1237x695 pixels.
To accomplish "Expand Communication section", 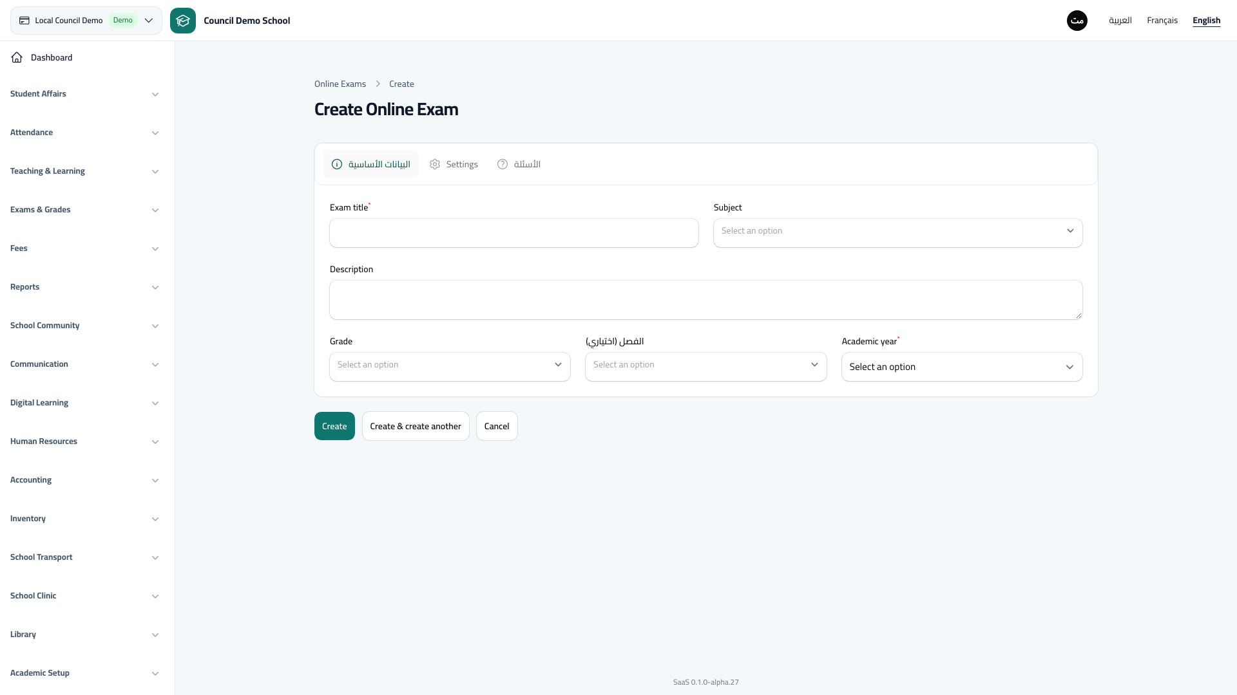I will (x=84, y=364).
